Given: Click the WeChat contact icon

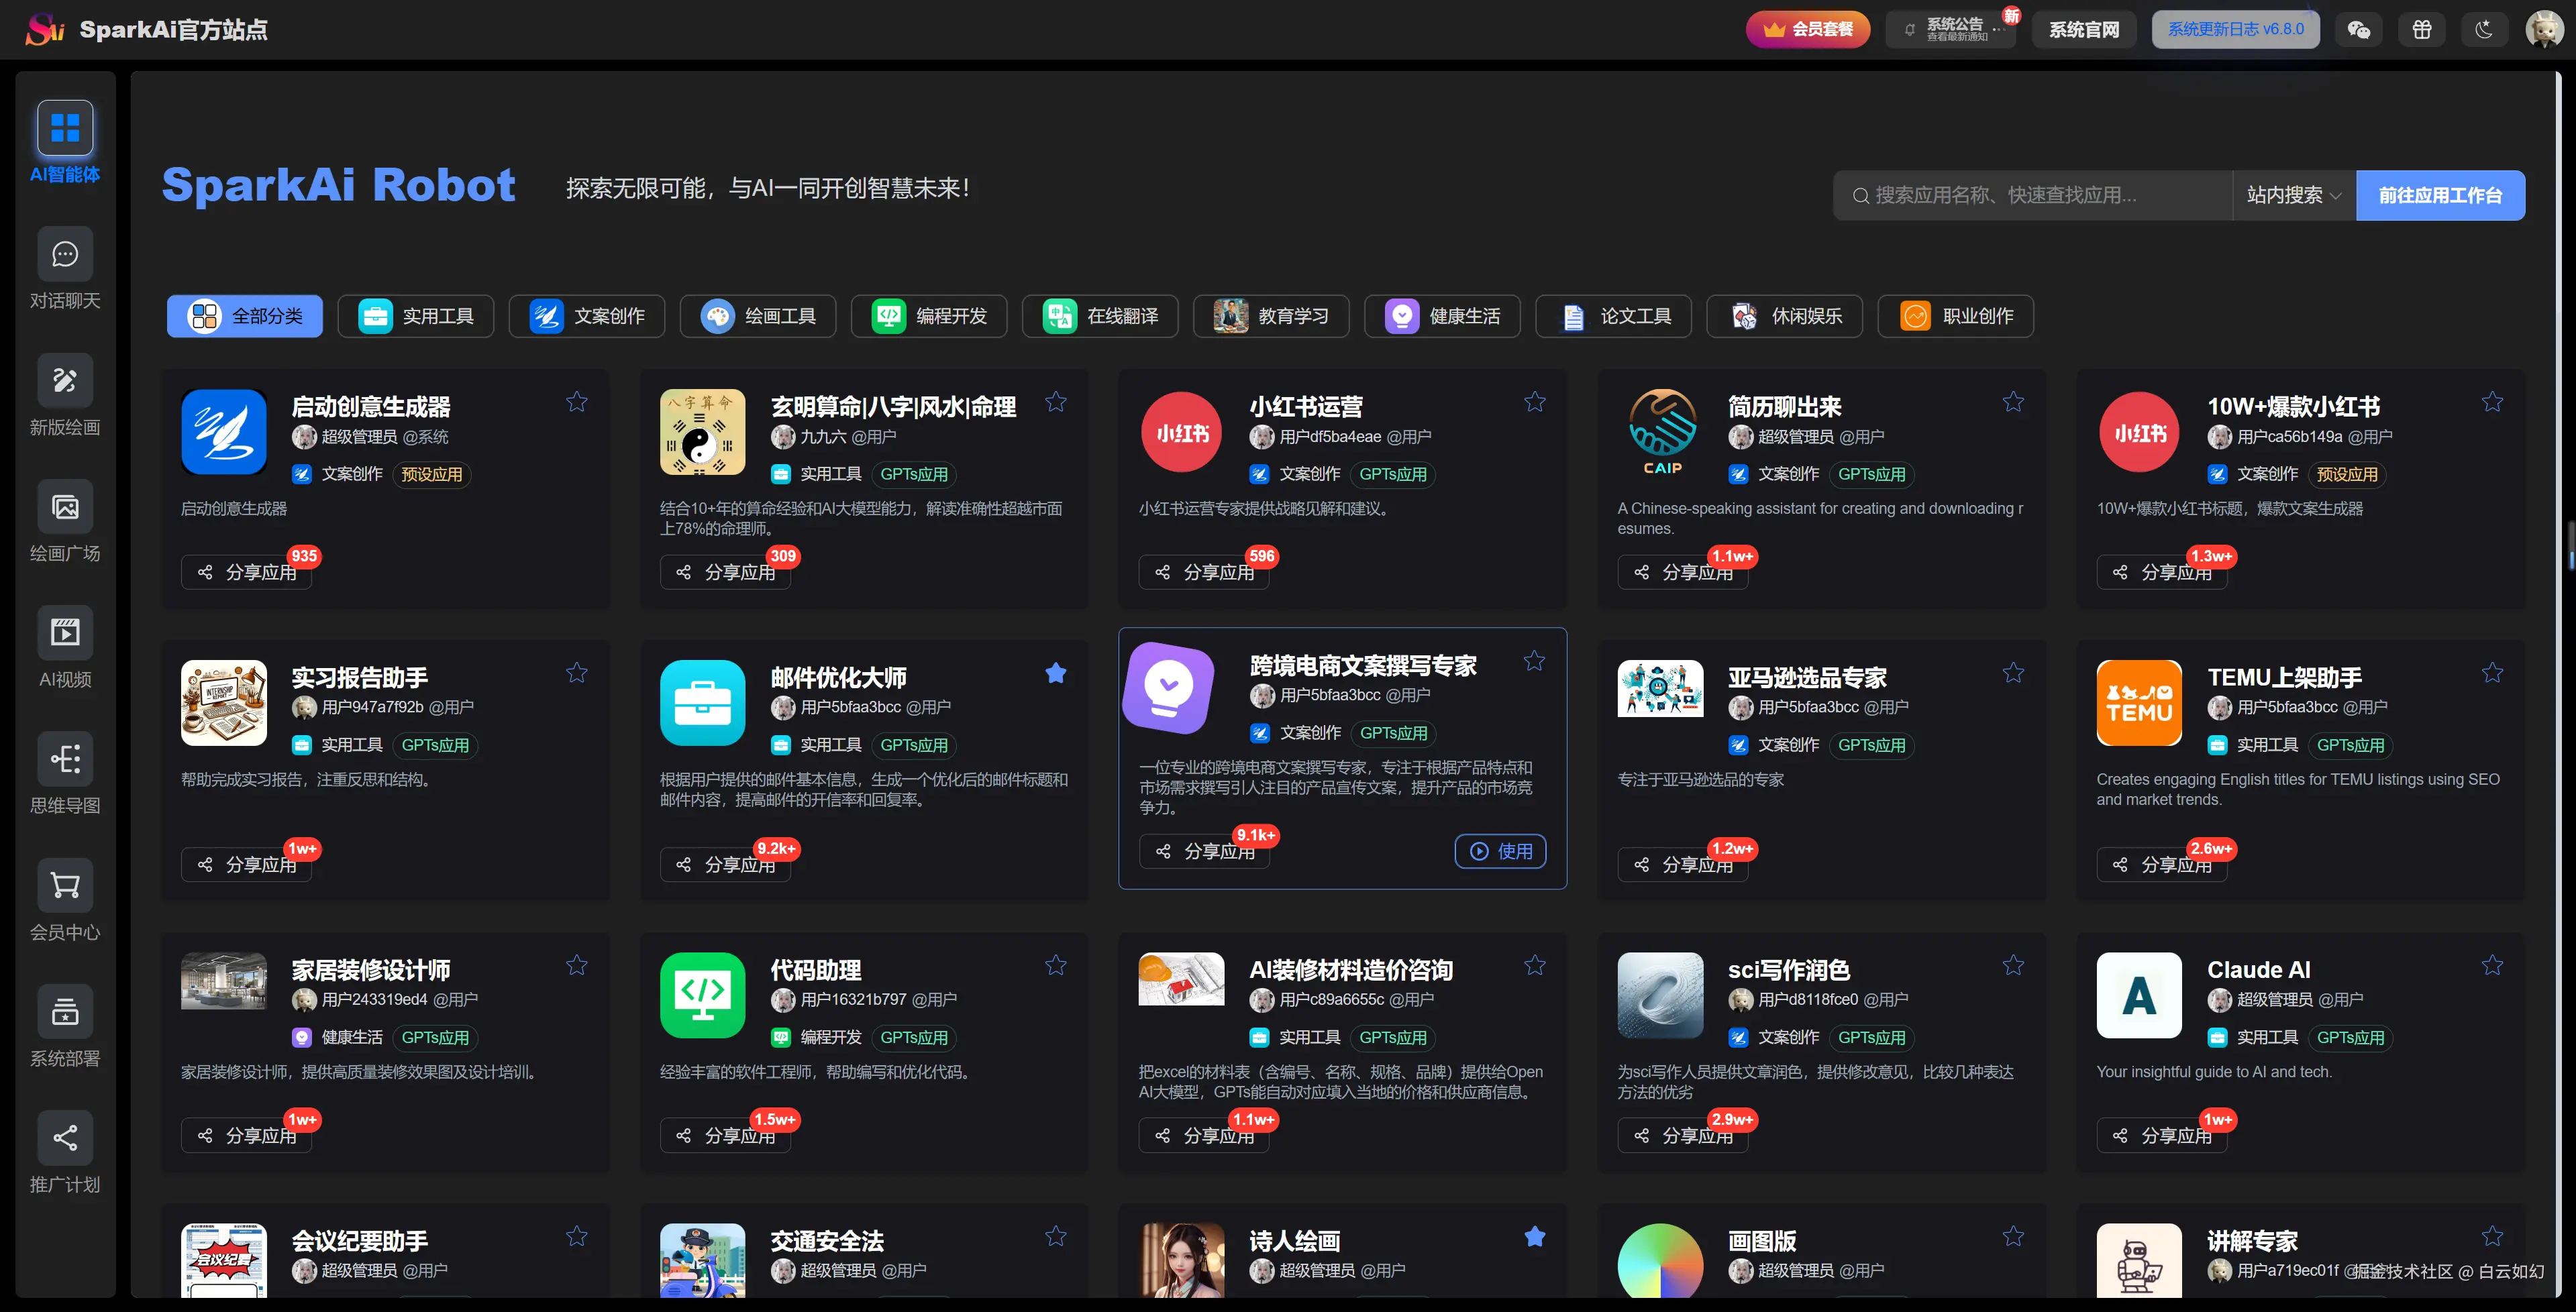Looking at the screenshot, I should [x=2359, y=29].
